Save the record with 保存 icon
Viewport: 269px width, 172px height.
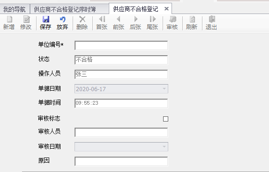click(x=45, y=23)
